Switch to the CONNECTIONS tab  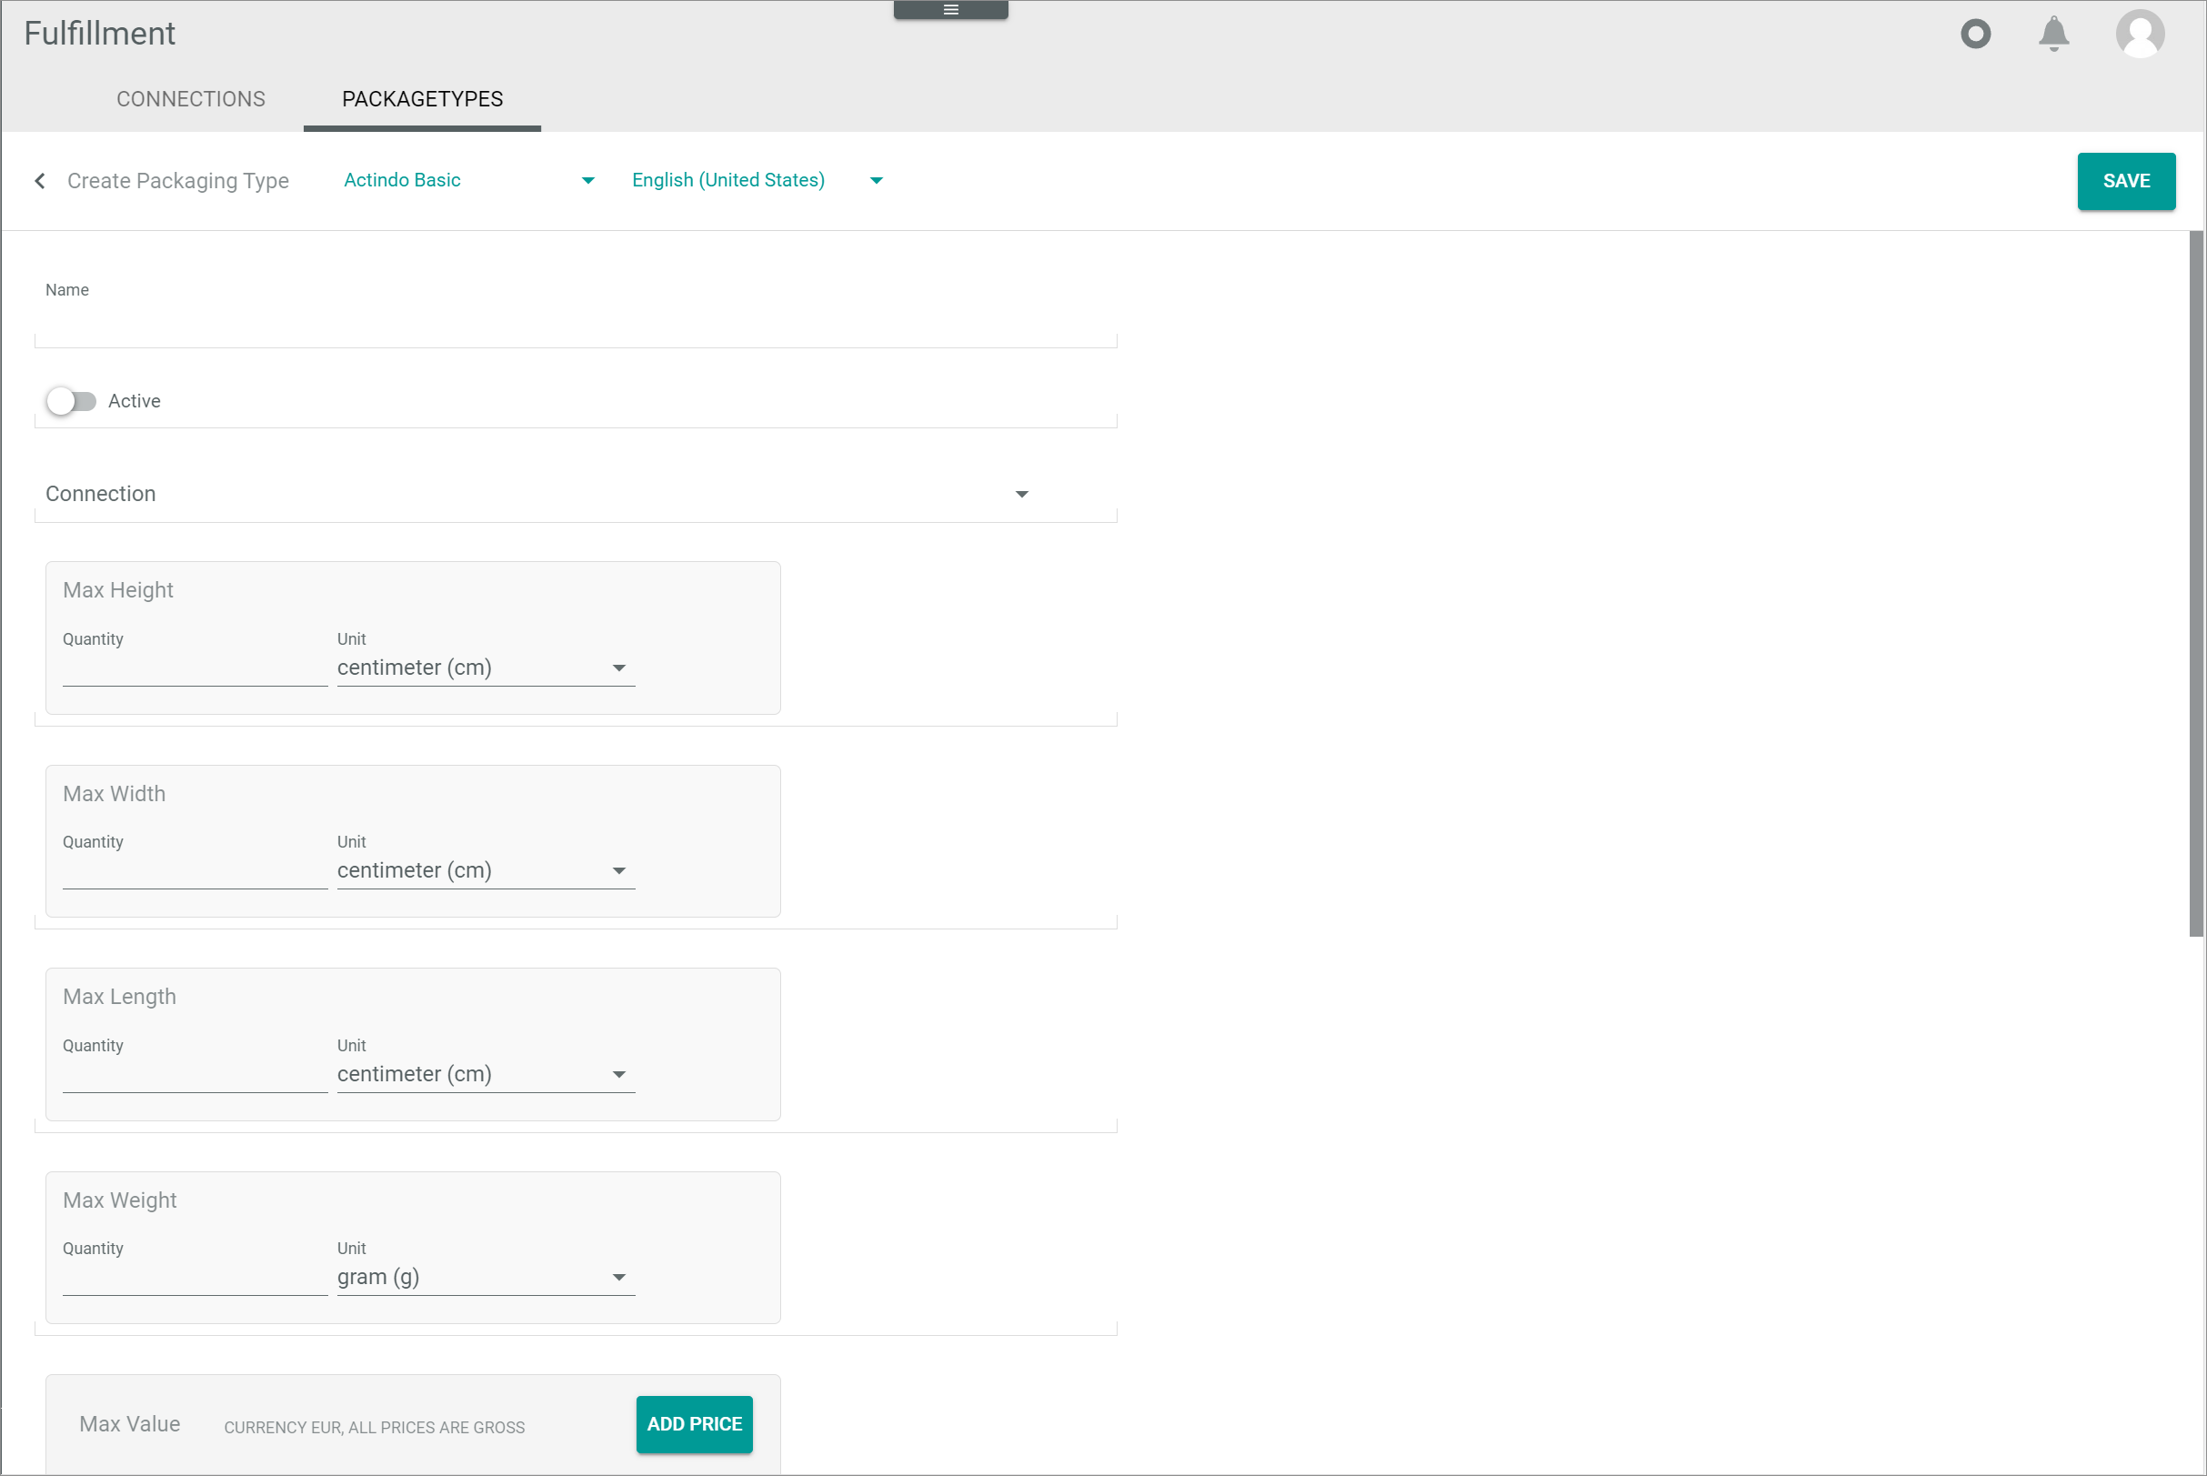point(190,99)
